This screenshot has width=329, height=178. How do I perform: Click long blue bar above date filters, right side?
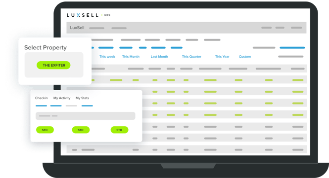[x=292, y=48]
